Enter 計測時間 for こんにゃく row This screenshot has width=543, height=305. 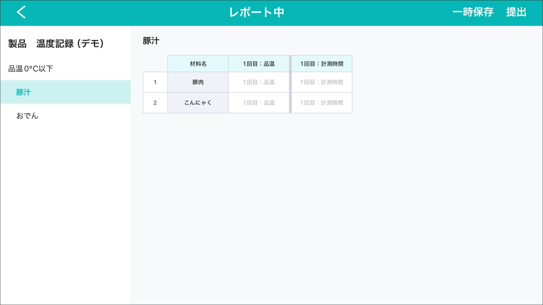322,103
